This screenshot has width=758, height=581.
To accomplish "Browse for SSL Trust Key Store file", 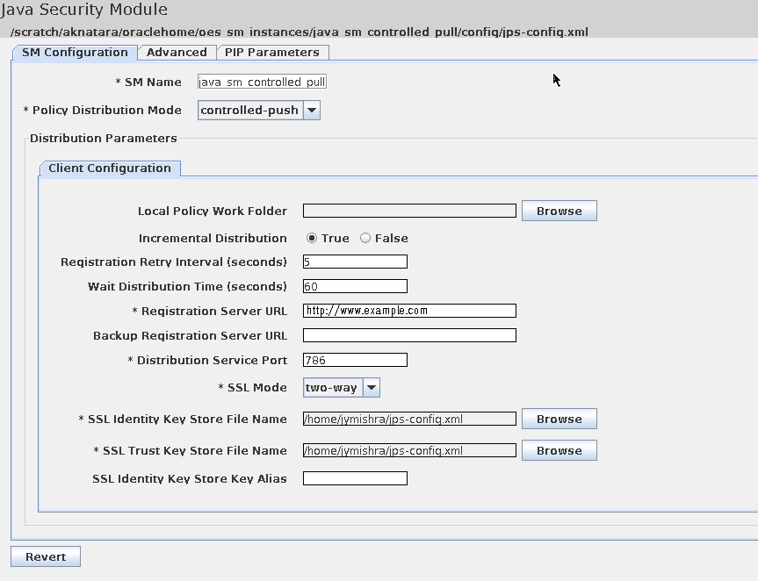I will click(x=559, y=450).
